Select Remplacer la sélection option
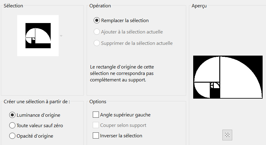This screenshot has height=145, width=266. point(96,21)
